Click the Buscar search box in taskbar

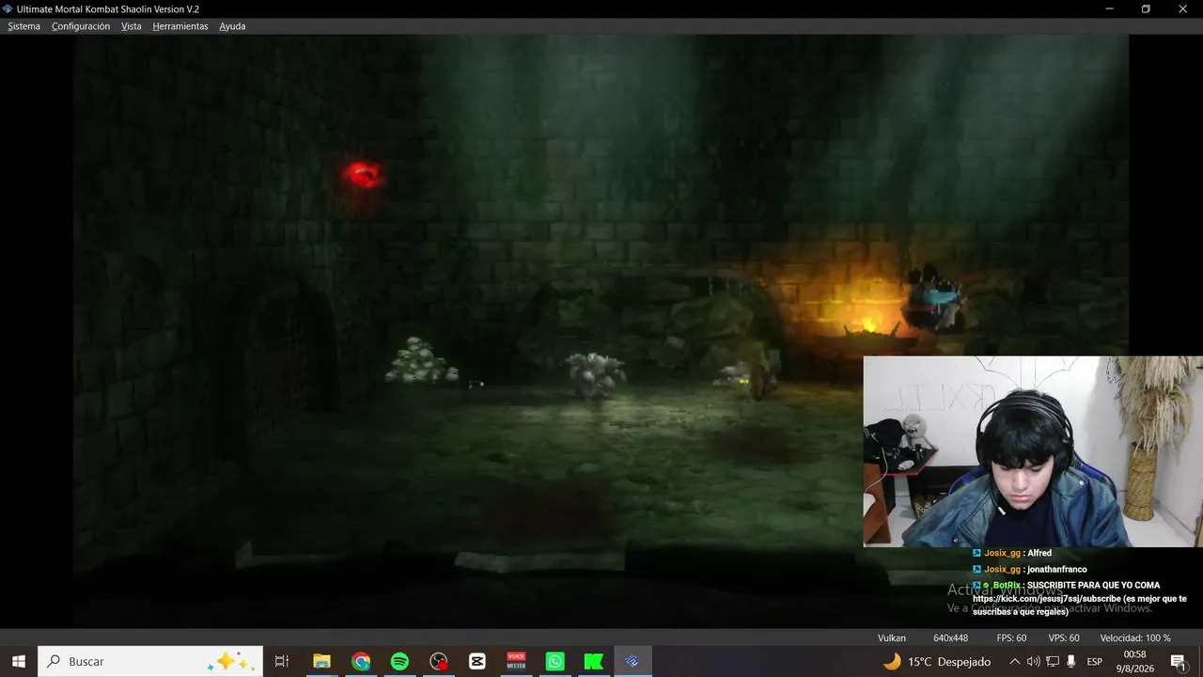(150, 662)
